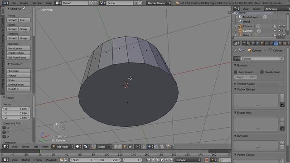Image resolution: width=290 pixels, height=163 pixels.
Task: Open the Select menu in 3D view header
Action: pos(25,147)
